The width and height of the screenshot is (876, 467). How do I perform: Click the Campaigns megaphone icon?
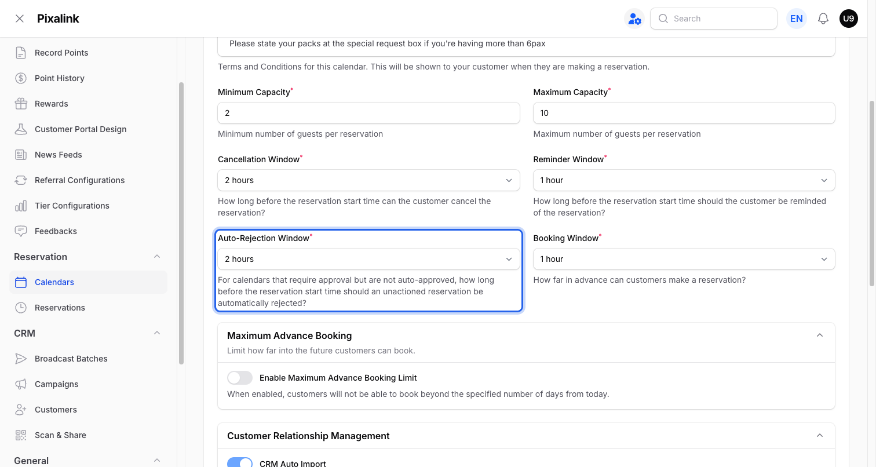click(x=21, y=384)
